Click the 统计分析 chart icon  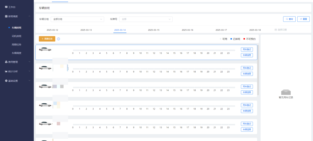click(x=6, y=71)
